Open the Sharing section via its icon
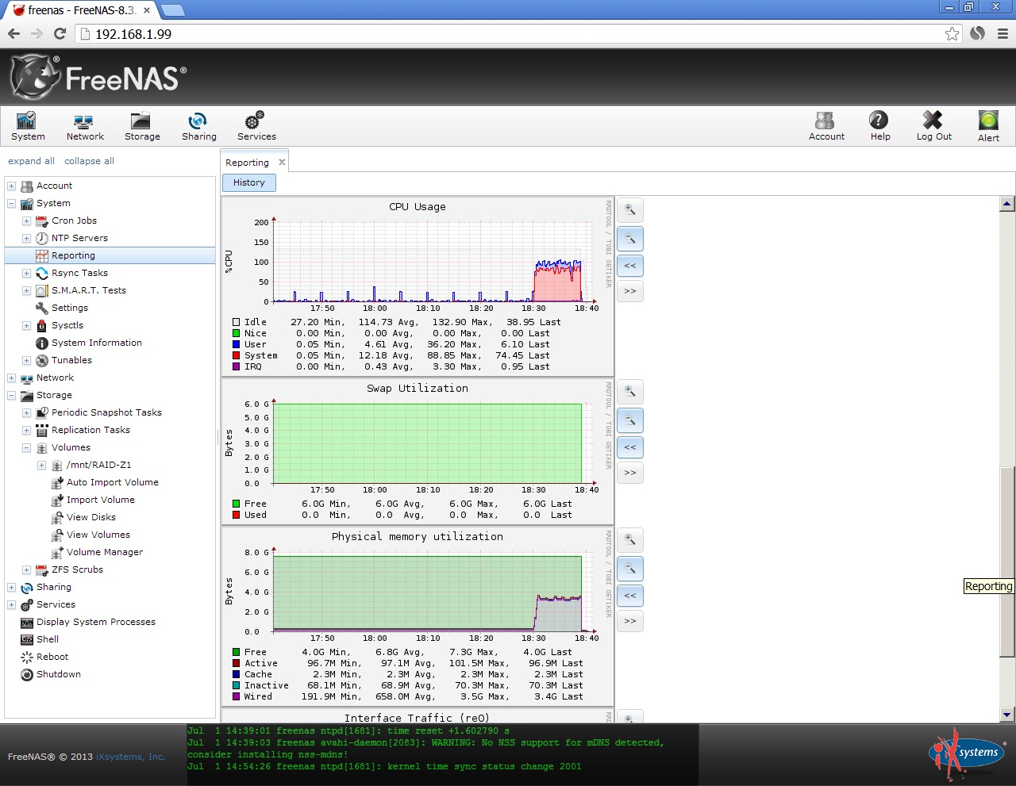Viewport: 1016px width, 786px height. (198, 123)
